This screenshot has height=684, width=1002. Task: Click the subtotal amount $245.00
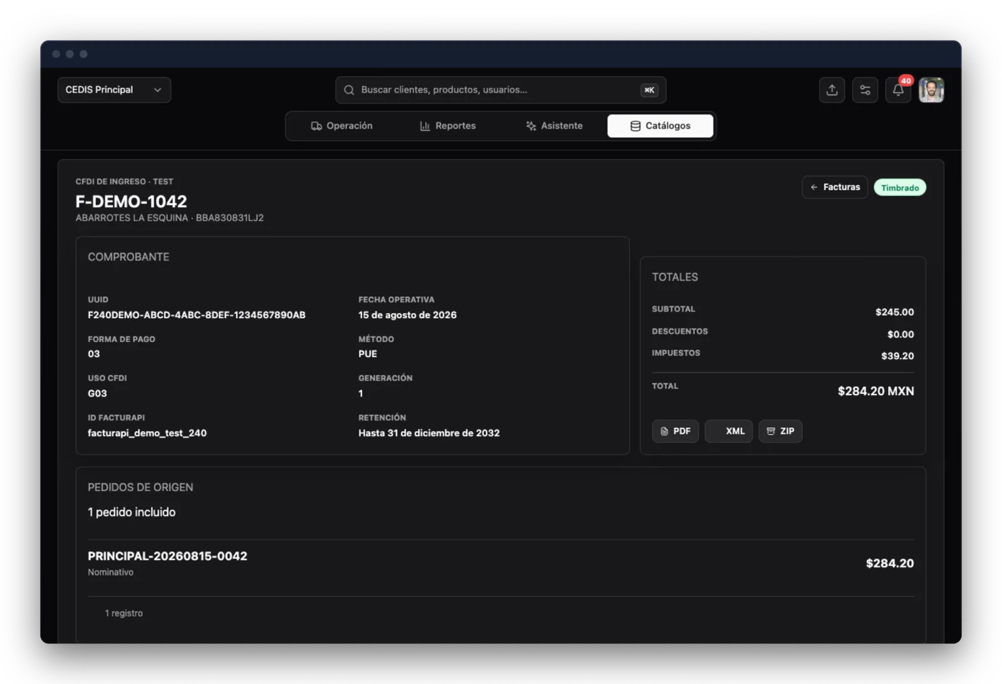[x=894, y=312]
